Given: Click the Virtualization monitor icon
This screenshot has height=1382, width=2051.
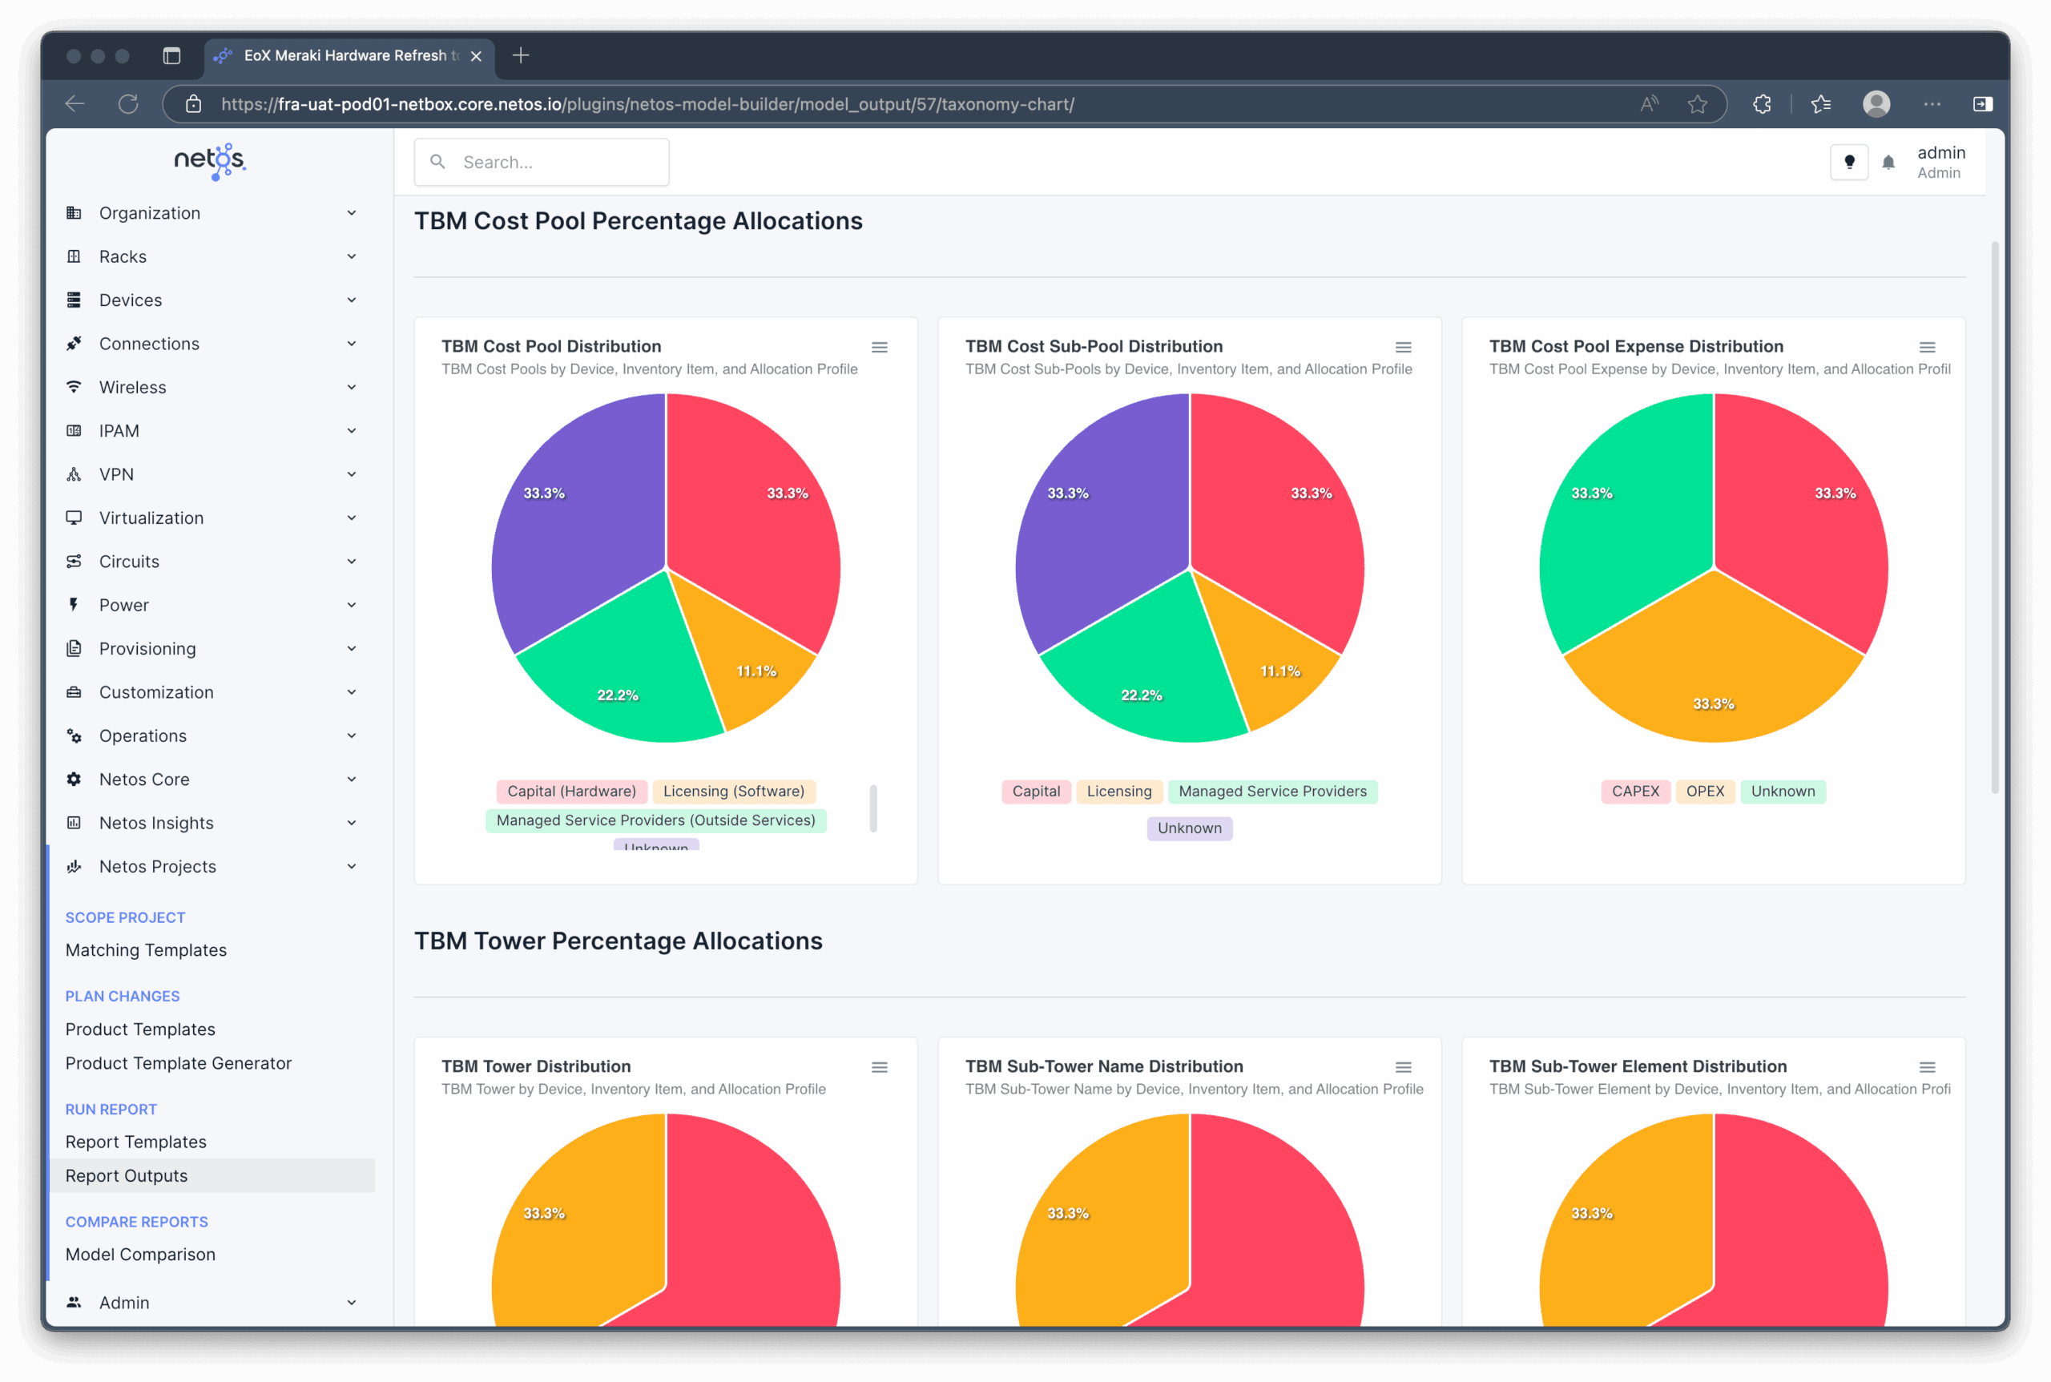Looking at the screenshot, I should (74, 518).
